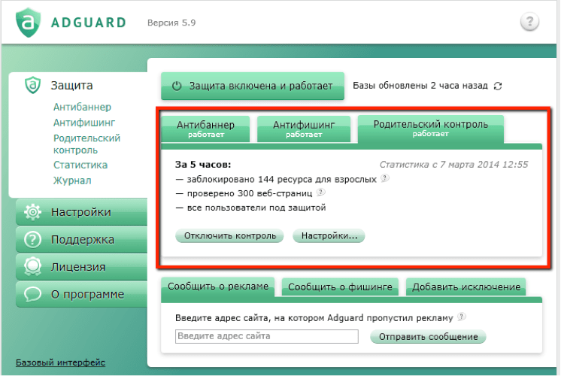Show hint next to blocked adult resources
Image resolution: width=561 pixels, height=376 pixels.
click(x=384, y=177)
